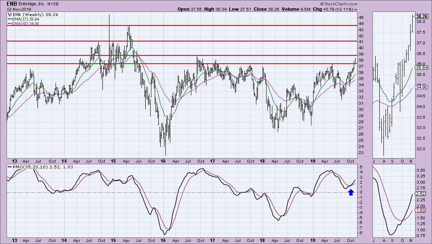Click the High 38.34 header value
Viewport: 432px width, 244px height.
[216, 9]
